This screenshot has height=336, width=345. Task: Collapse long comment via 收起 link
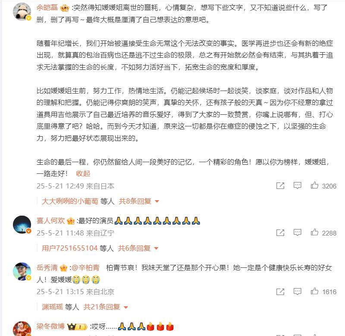click(83, 174)
